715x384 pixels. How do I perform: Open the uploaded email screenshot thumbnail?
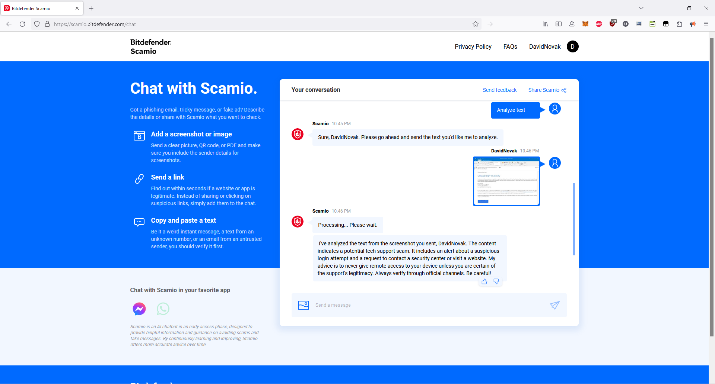pyautogui.click(x=506, y=181)
